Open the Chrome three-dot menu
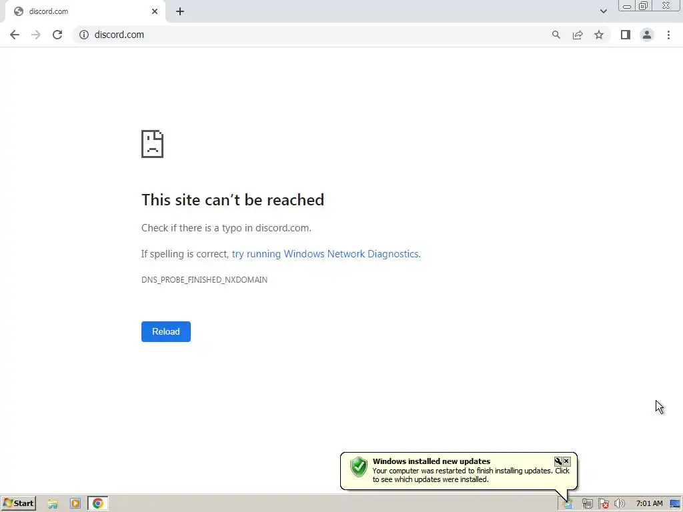The image size is (683, 512). pos(668,35)
